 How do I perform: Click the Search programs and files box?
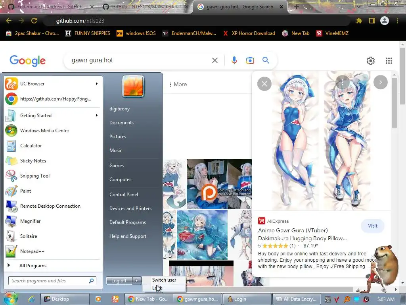pyautogui.click(x=52, y=281)
